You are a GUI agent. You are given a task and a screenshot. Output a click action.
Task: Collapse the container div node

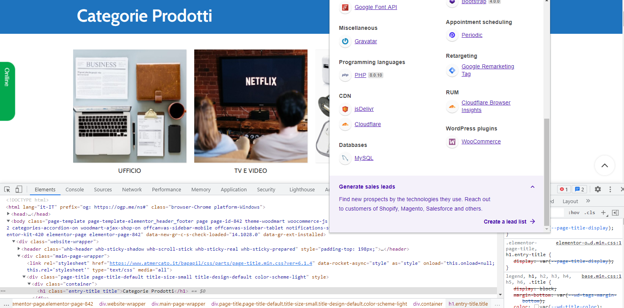(29, 284)
